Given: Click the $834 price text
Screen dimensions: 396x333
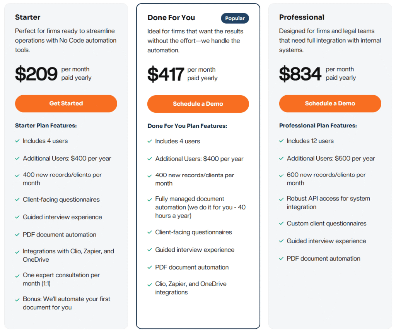Looking at the screenshot, I should click(300, 74).
